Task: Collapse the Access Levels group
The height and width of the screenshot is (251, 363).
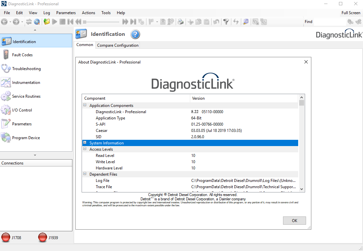Action: (85, 149)
